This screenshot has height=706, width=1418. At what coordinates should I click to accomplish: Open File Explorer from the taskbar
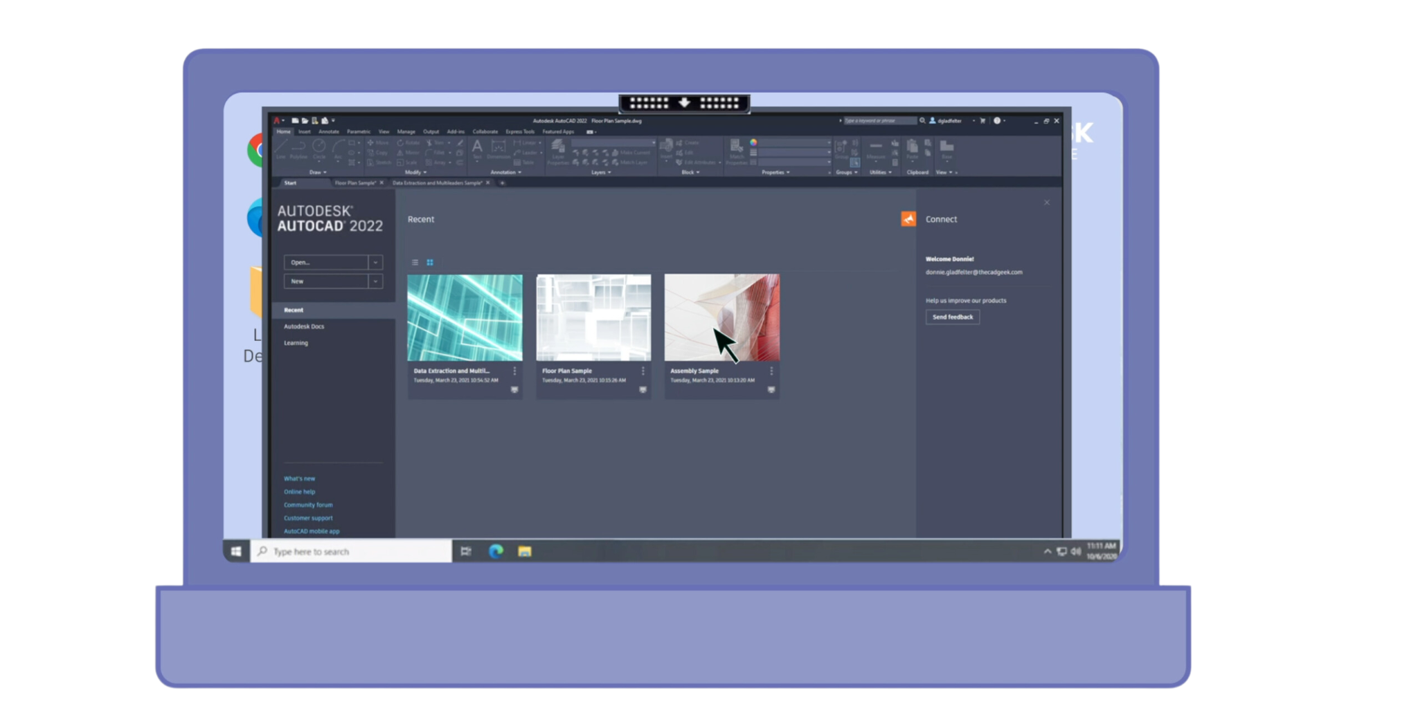[x=525, y=551]
